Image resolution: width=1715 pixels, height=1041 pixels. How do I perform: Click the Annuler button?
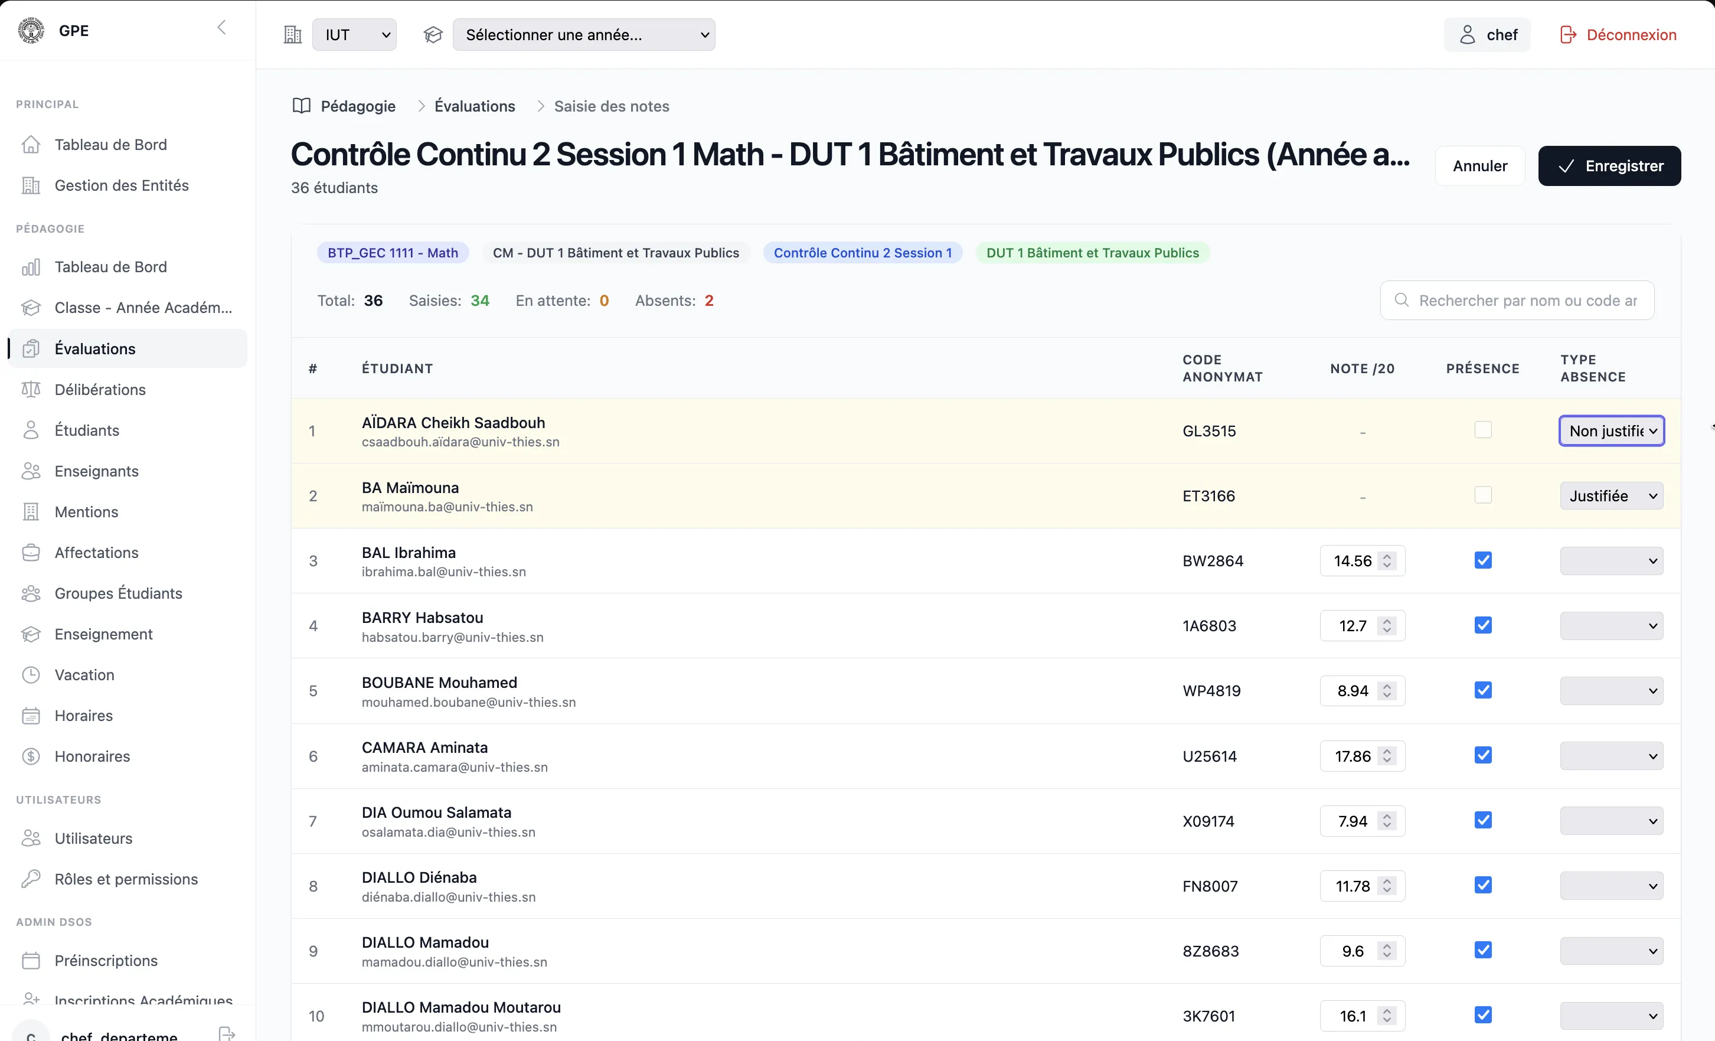pyautogui.click(x=1480, y=166)
